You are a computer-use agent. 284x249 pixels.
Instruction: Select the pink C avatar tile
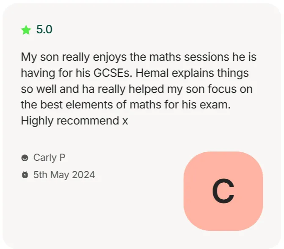pos(223,191)
